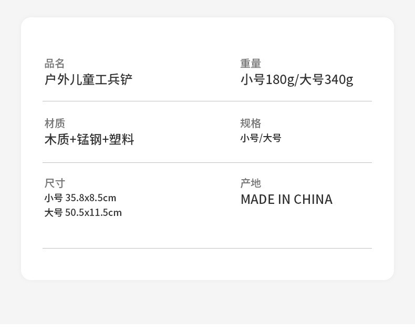Click the divider line below product name
Image resolution: width=415 pixels, height=330 pixels.
pos(207,101)
